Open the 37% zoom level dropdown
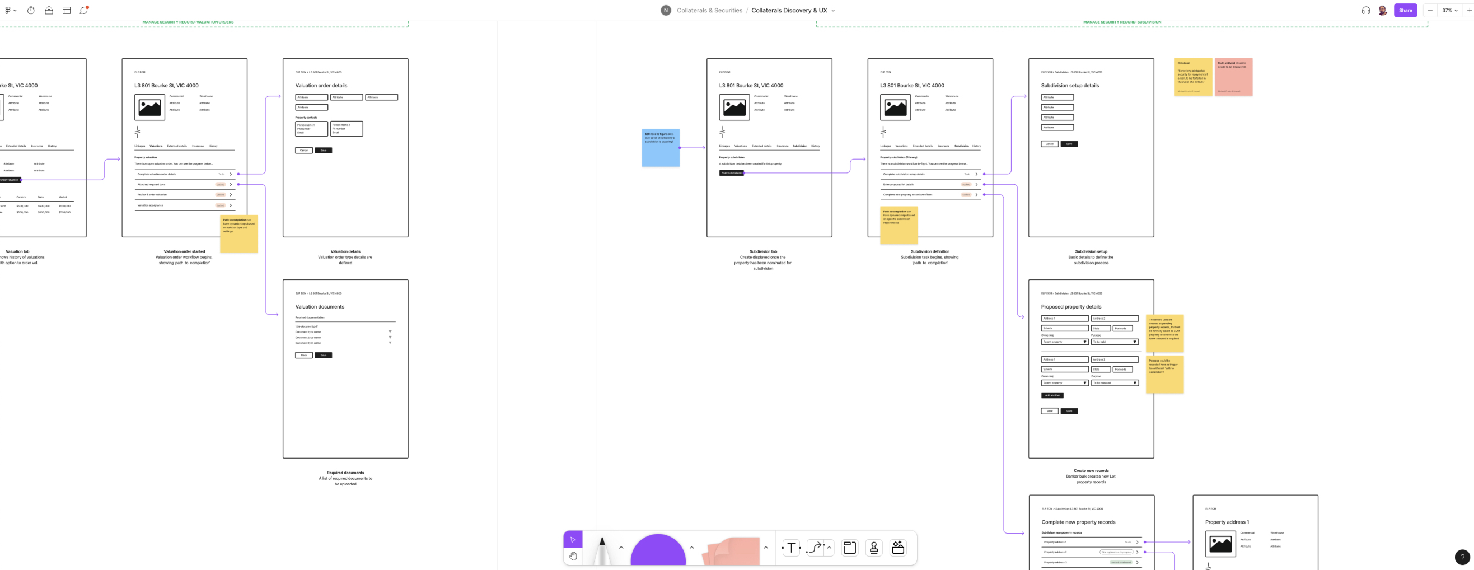Screen dimensions: 1474x570 click(1449, 10)
